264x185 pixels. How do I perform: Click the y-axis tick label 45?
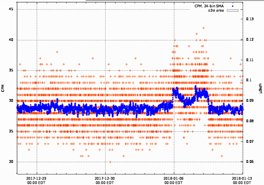[x=11, y=9]
